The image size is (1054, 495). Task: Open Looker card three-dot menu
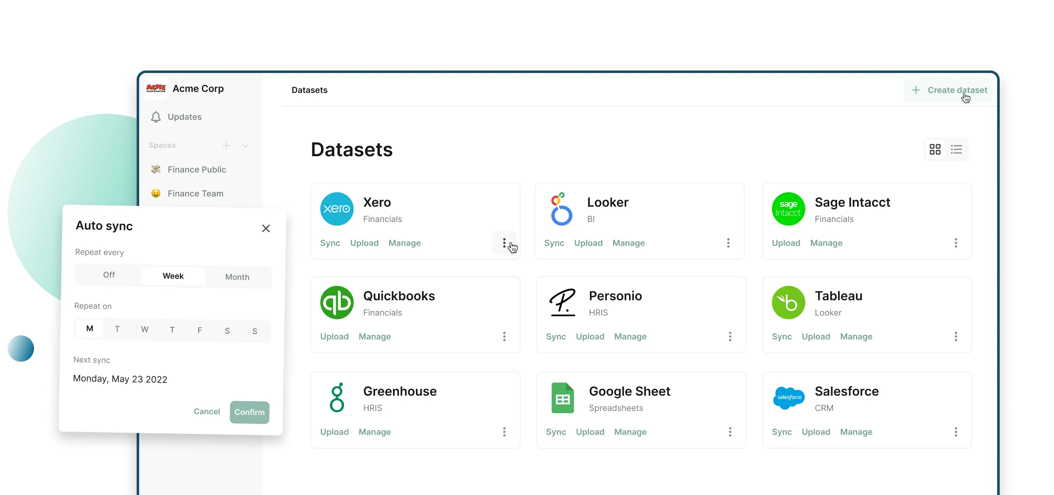(728, 243)
